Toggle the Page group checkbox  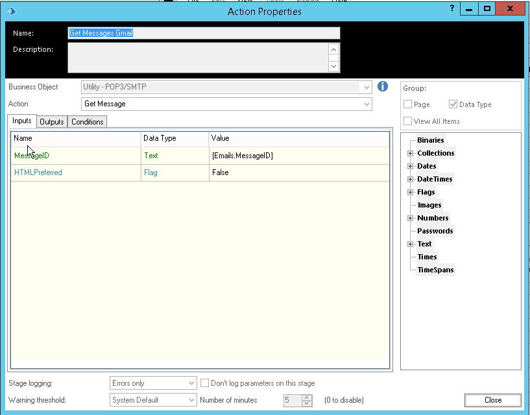407,104
